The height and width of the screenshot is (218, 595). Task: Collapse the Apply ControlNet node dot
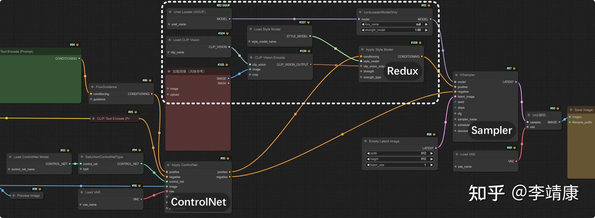(168, 165)
